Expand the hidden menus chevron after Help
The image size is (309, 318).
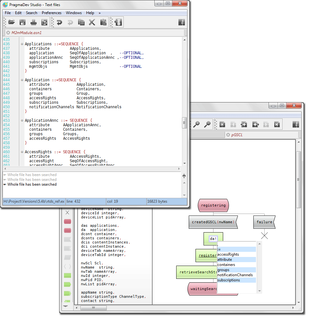coord(100,13)
